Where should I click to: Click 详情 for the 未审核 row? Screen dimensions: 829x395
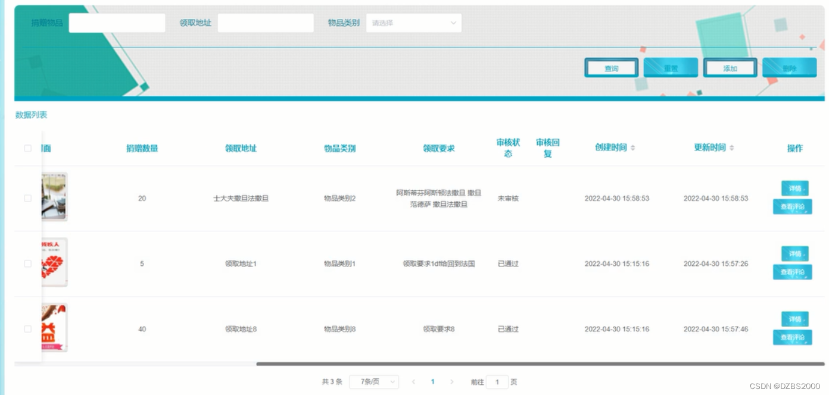point(795,188)
